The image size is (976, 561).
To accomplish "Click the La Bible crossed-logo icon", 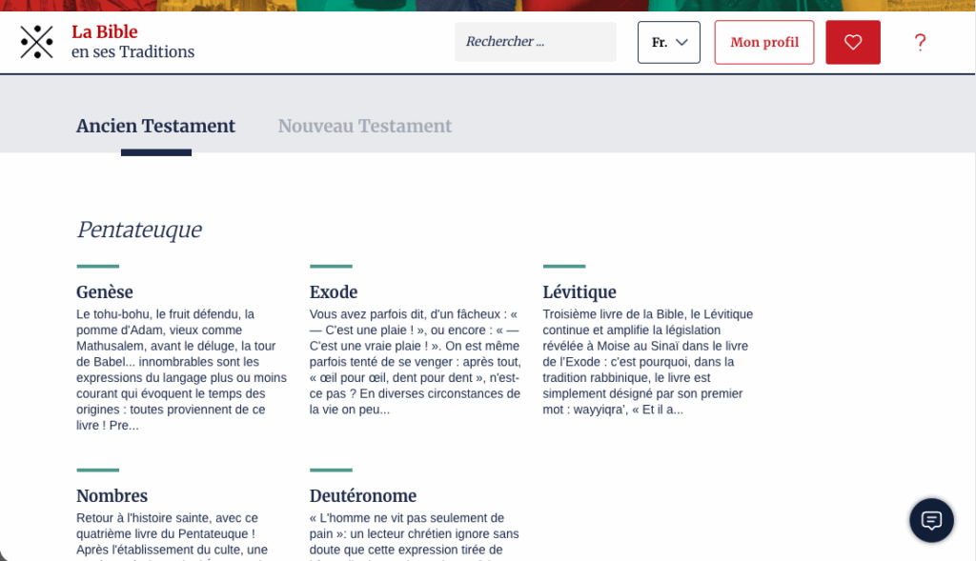I will tap(36, 42).
